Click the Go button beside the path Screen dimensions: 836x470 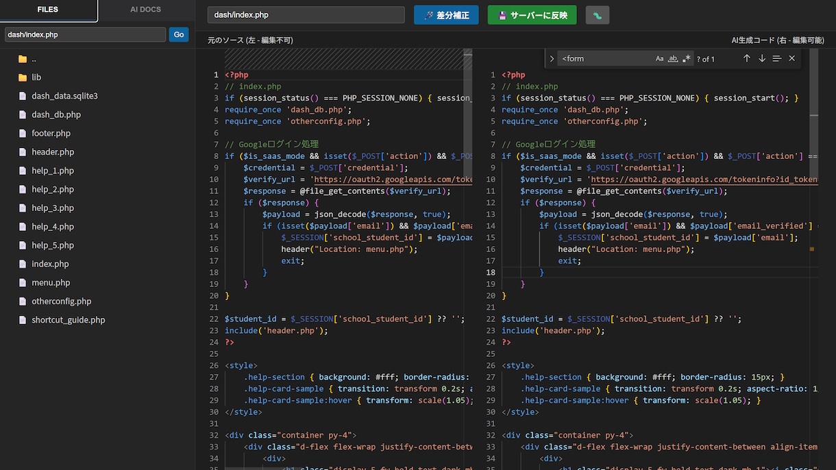(x=179, y=34)
